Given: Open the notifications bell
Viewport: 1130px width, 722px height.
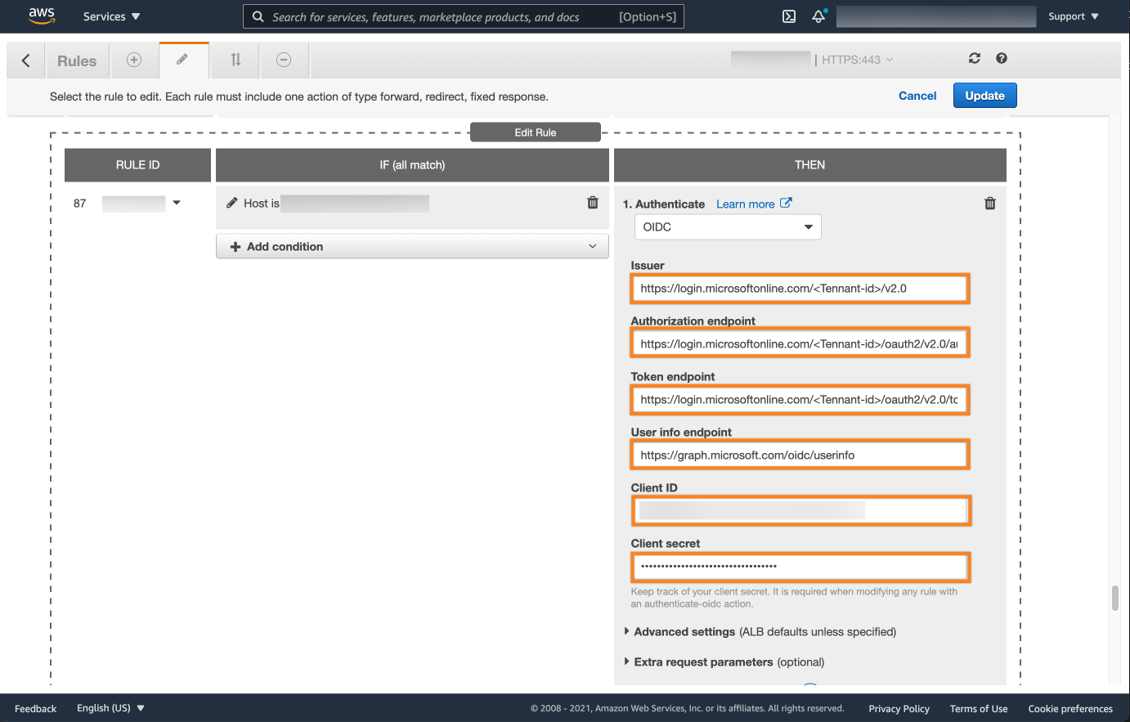Looking at the screenshot, I should pyautogui.click(x=818, y=16).
